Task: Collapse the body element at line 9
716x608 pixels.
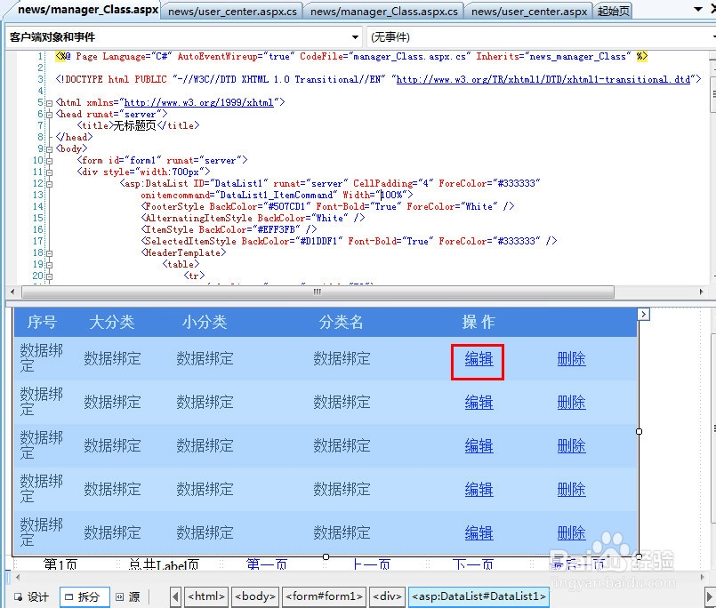Action: click(x=49, y=149)
